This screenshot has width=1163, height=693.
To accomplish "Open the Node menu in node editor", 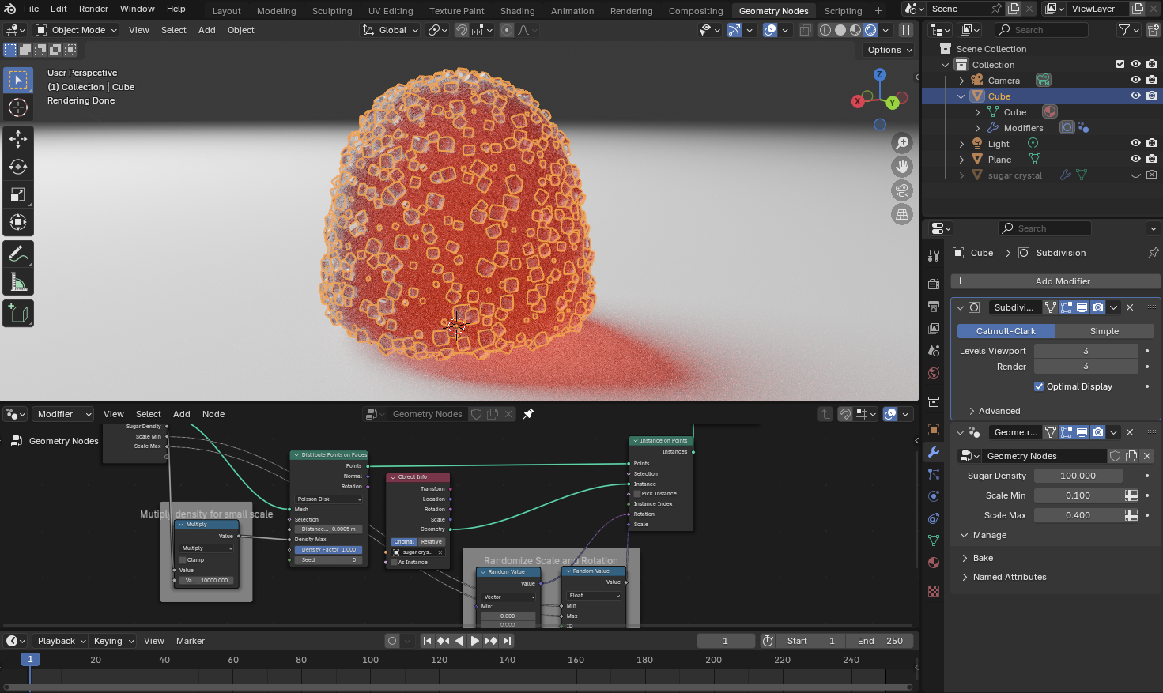I will pyautogui.click(x=213, y=414).
